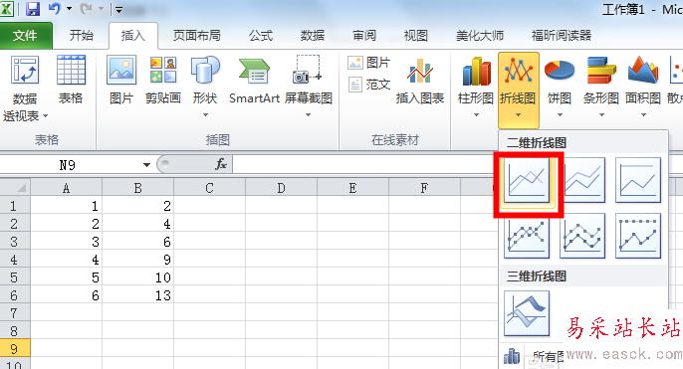Switch to the 公式 (Formulas) tab
The image size is (683, 369).
(x=261, y=35)
